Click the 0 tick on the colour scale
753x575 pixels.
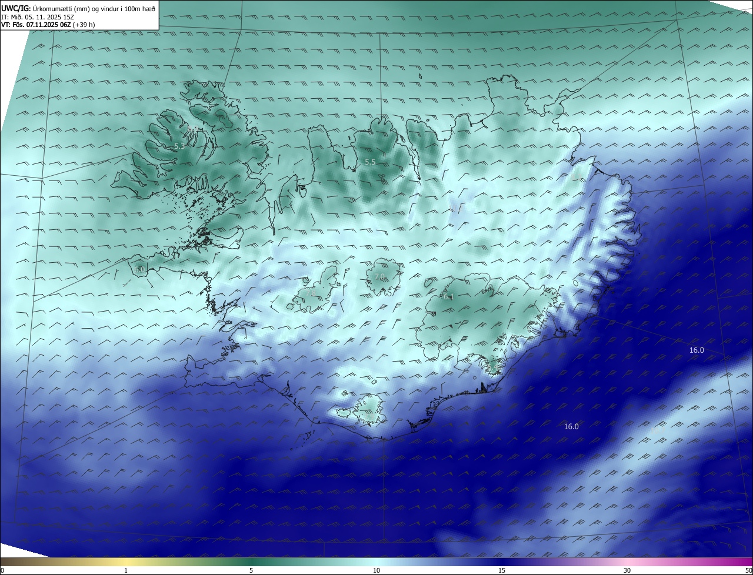(x=2, y=570)
